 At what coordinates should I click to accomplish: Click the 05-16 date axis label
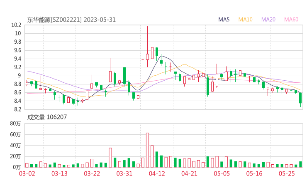[254, 173]
